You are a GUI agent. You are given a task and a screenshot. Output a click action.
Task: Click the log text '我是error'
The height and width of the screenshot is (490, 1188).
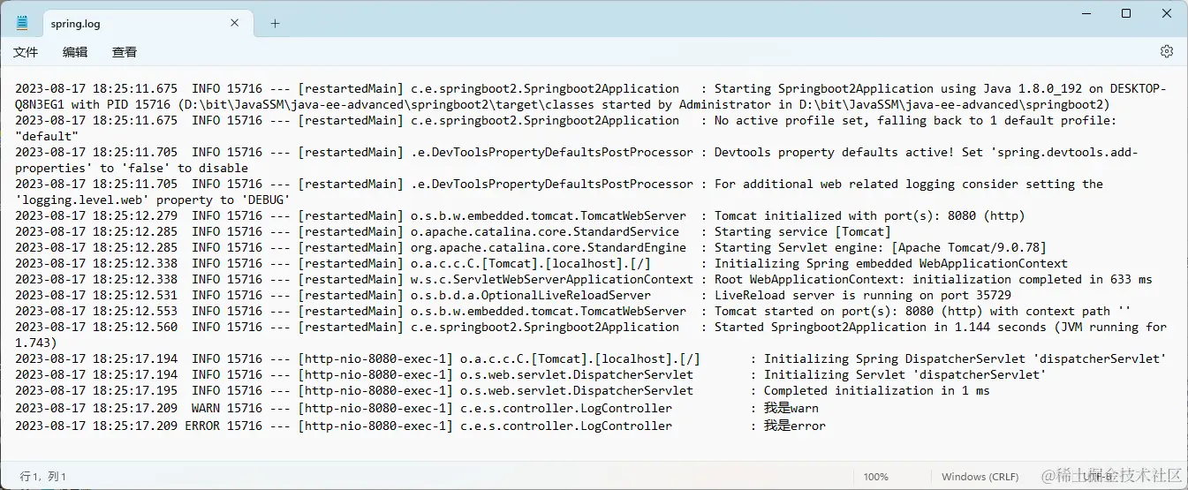(795, 426)
